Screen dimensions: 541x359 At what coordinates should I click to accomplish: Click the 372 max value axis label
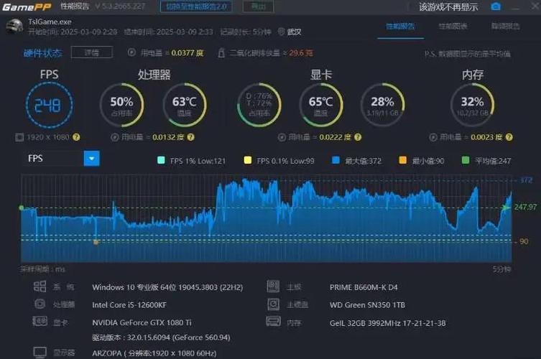coord(526,180)
